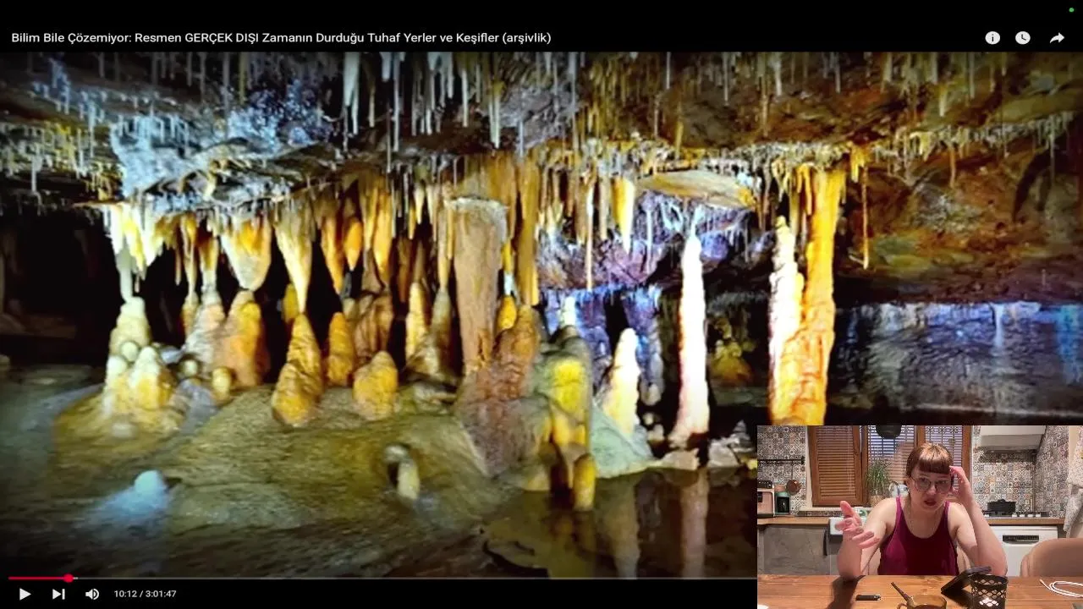Viewport: 1083px width, 609px height.
Task: Click the webcam overlay thumbnail
Action: 920,517
